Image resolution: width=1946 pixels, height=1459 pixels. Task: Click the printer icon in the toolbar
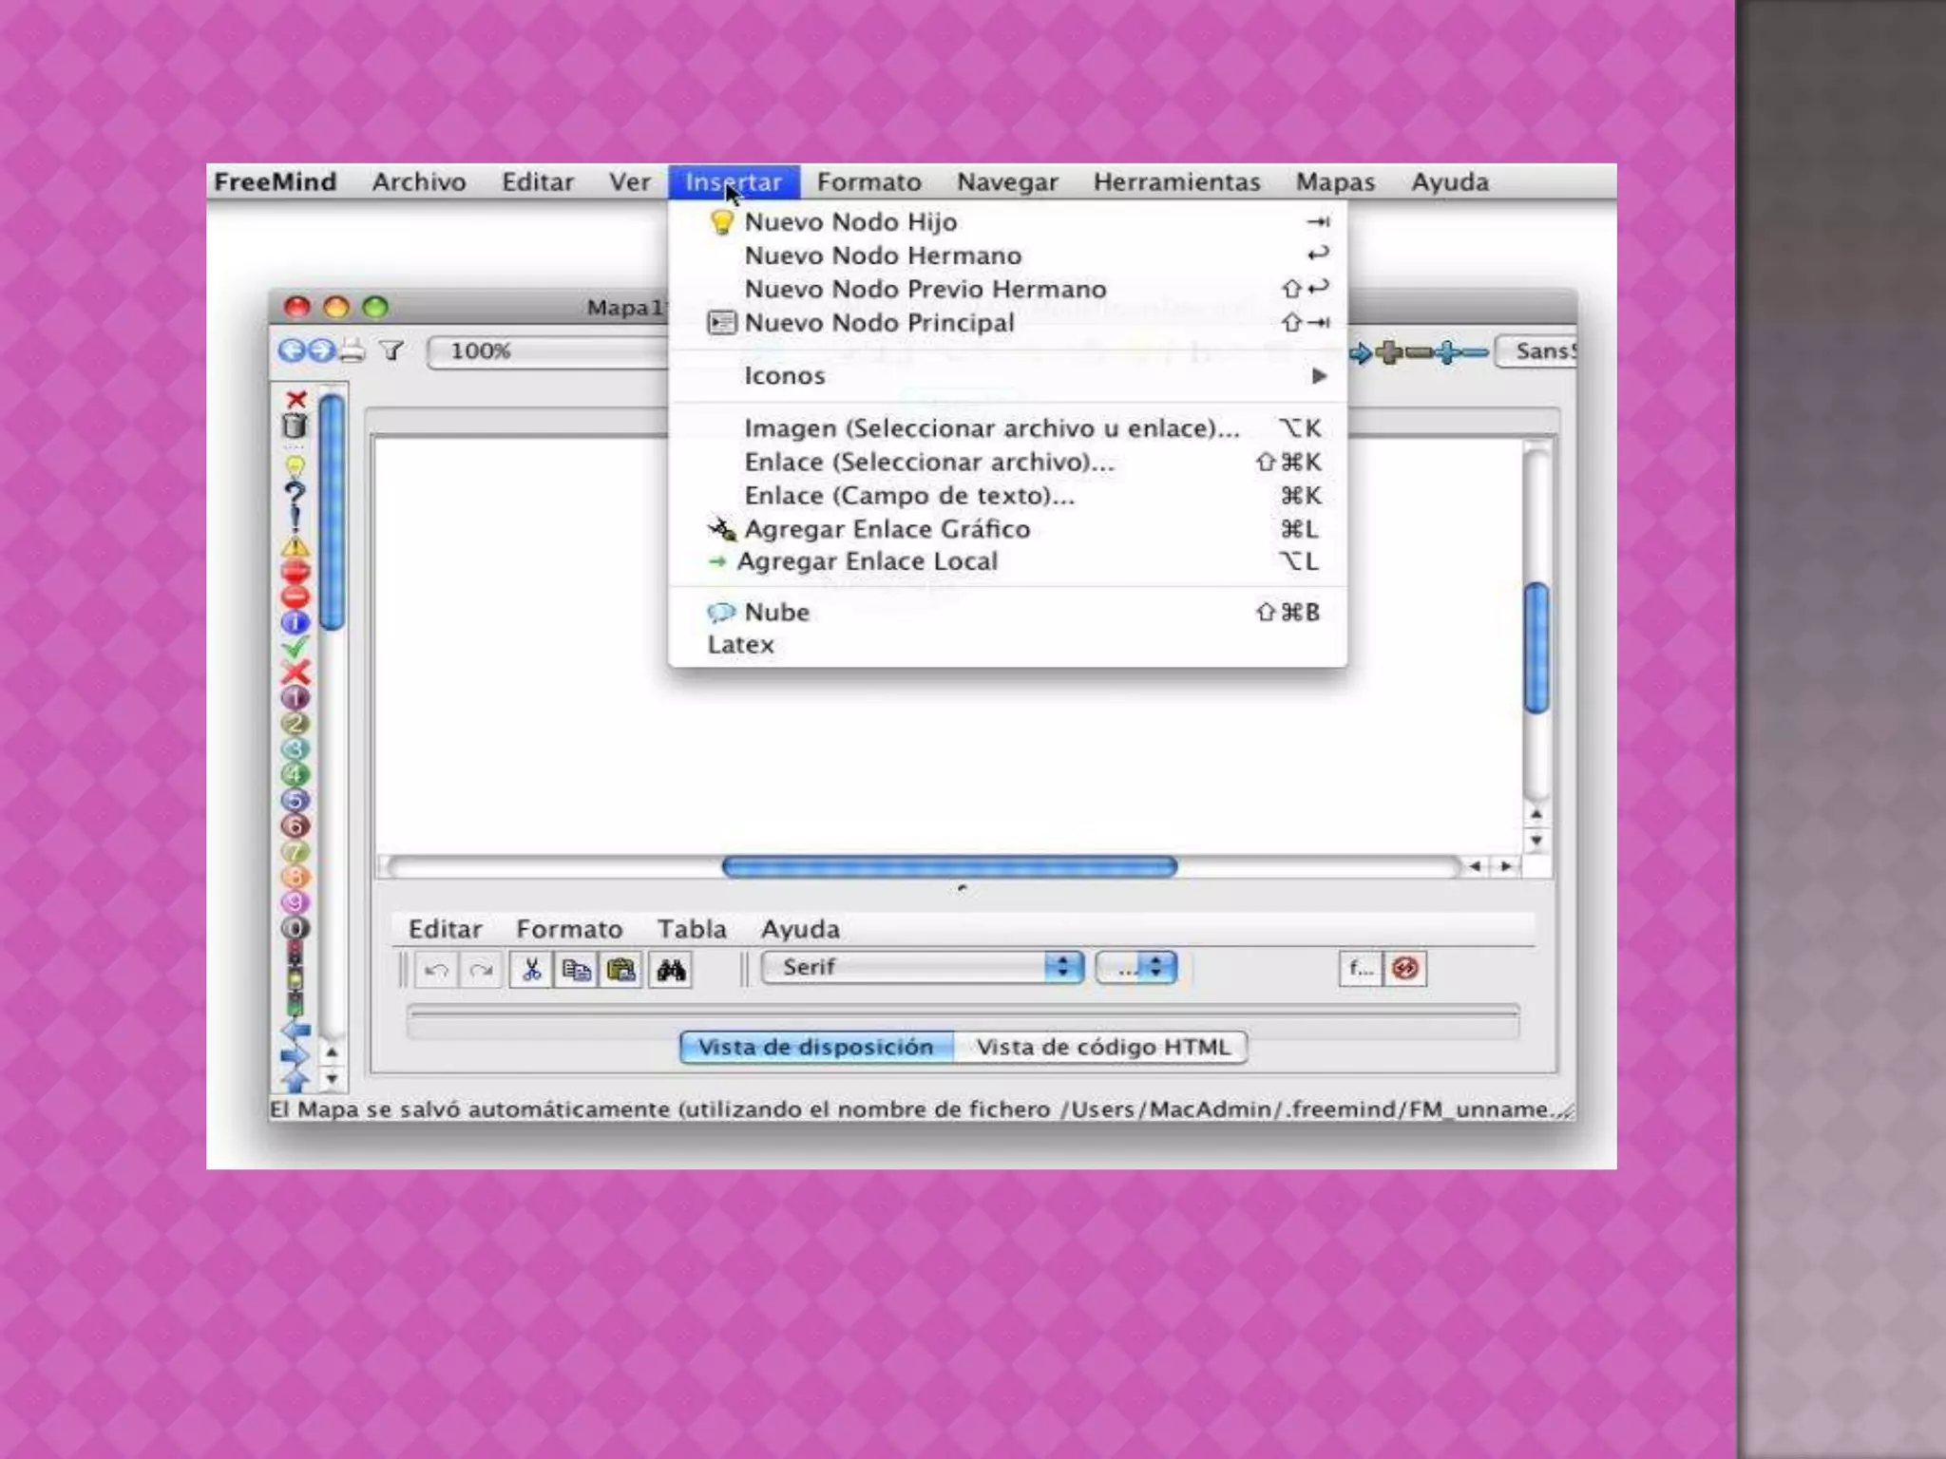(x=353, y=351)
